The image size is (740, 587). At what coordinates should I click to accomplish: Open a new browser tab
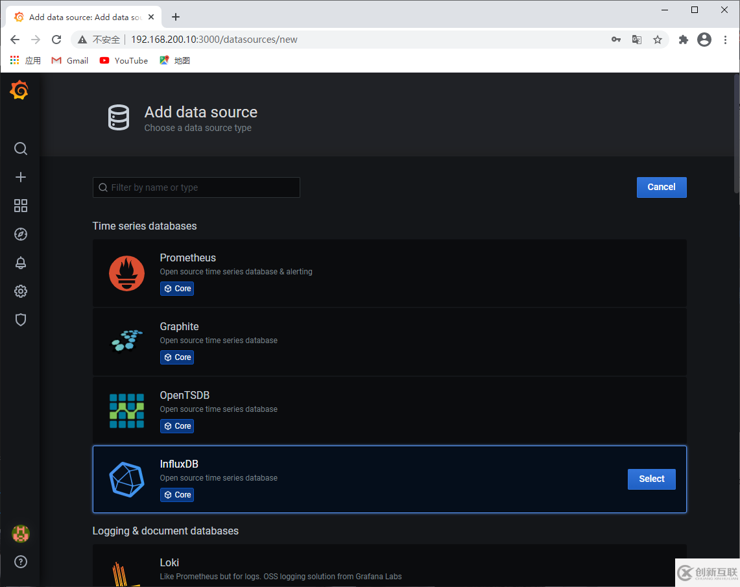176,17
